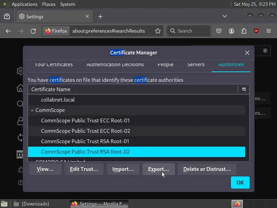Close the Certificate Manager dialog
Screen dimensions: 277x208
coord(247,53)
